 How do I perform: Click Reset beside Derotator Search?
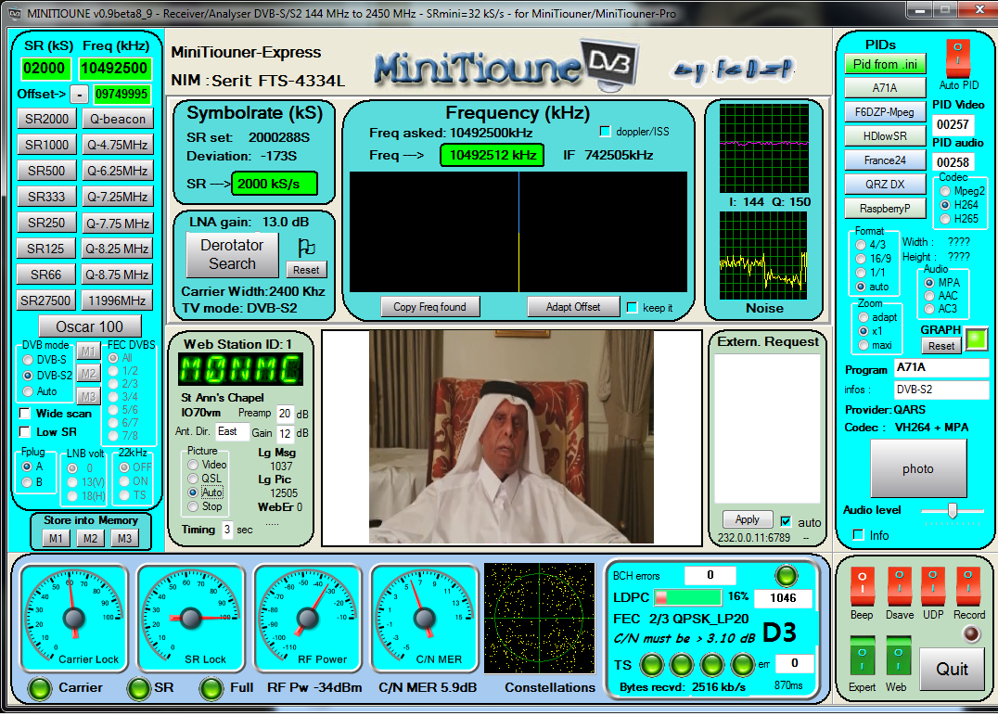point(306,270)
